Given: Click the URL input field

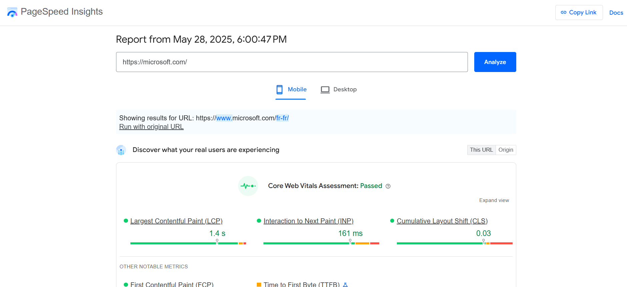Looking at the screenshot, I should (292, 62).
